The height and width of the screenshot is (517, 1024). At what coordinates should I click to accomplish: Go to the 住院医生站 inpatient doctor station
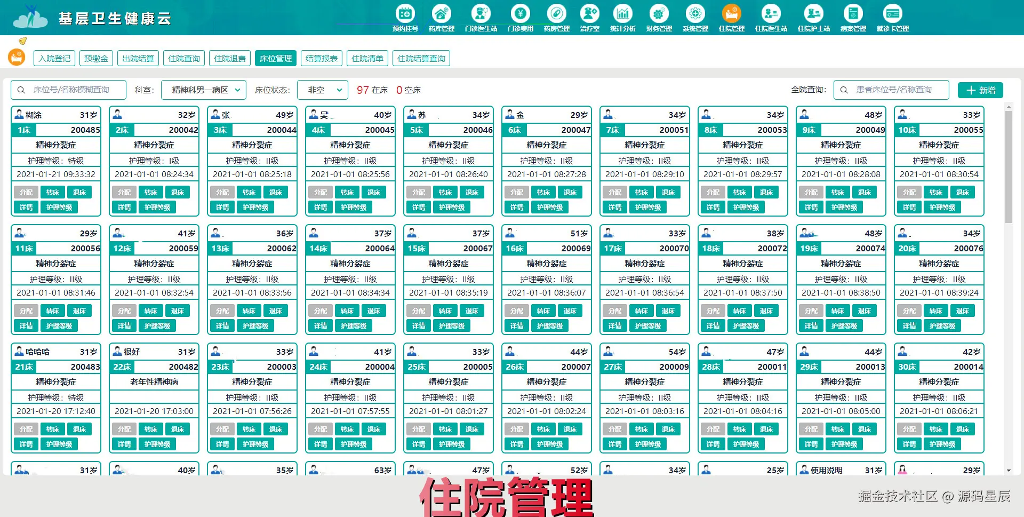click(x=771, y=18)
